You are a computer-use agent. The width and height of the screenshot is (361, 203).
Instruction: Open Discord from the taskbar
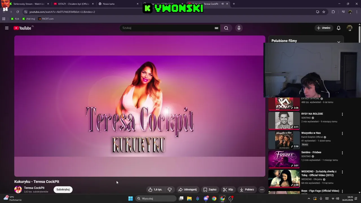point(206,198)
